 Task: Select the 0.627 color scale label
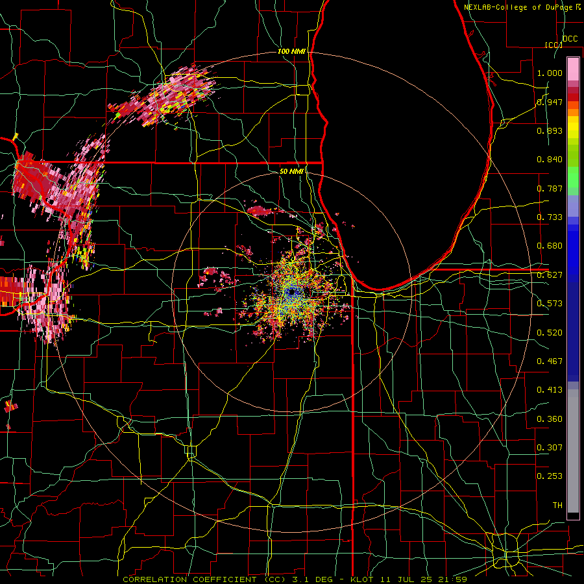[x=550, y=275]
